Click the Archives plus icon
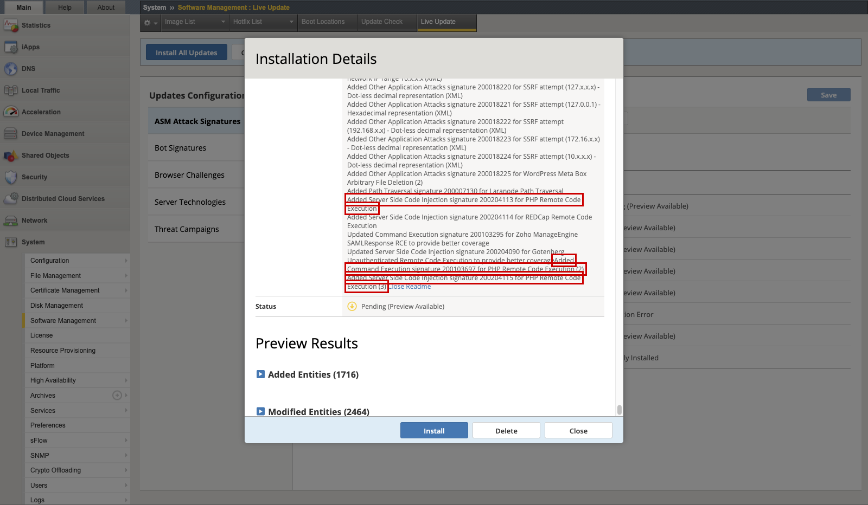The image size is (868, 505). (x=117, y=395)
